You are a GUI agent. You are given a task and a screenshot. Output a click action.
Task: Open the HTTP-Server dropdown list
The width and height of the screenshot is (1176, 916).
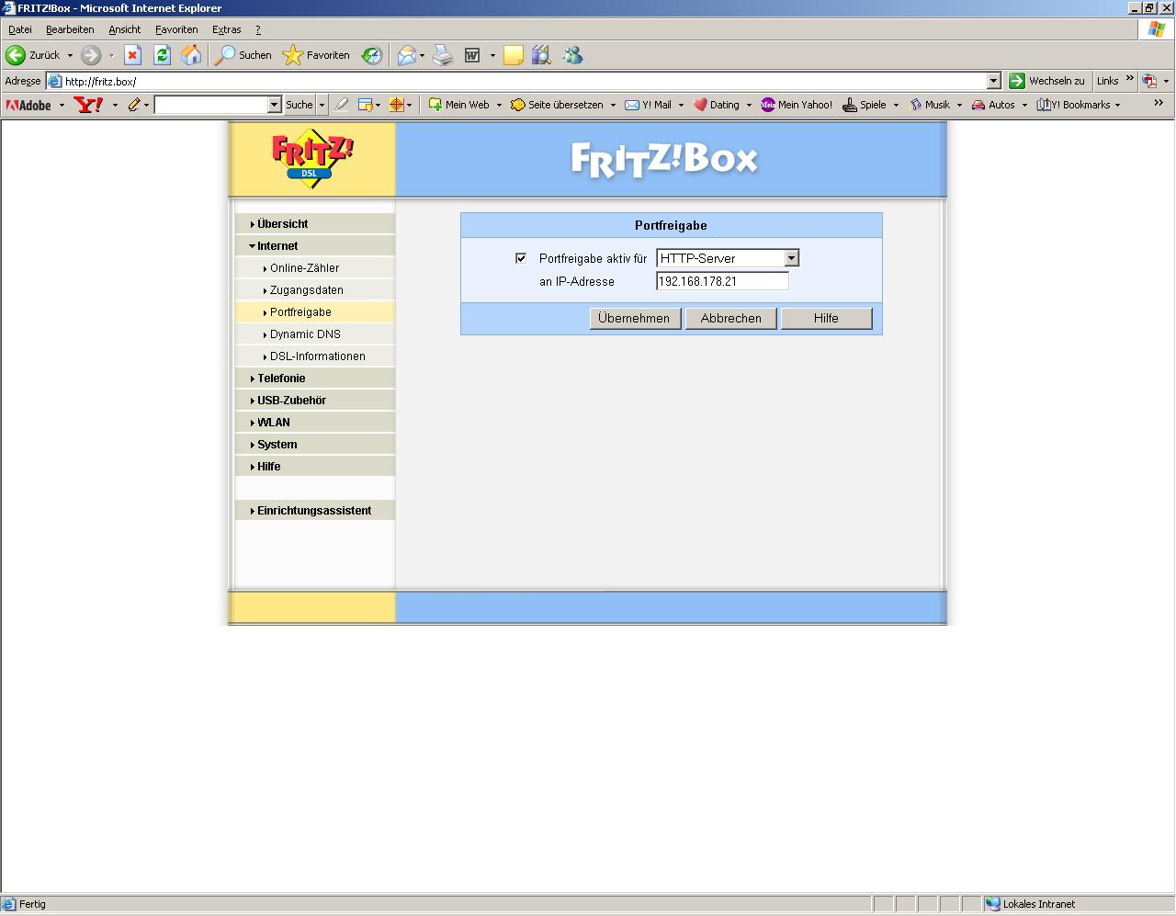pos(791,258)
